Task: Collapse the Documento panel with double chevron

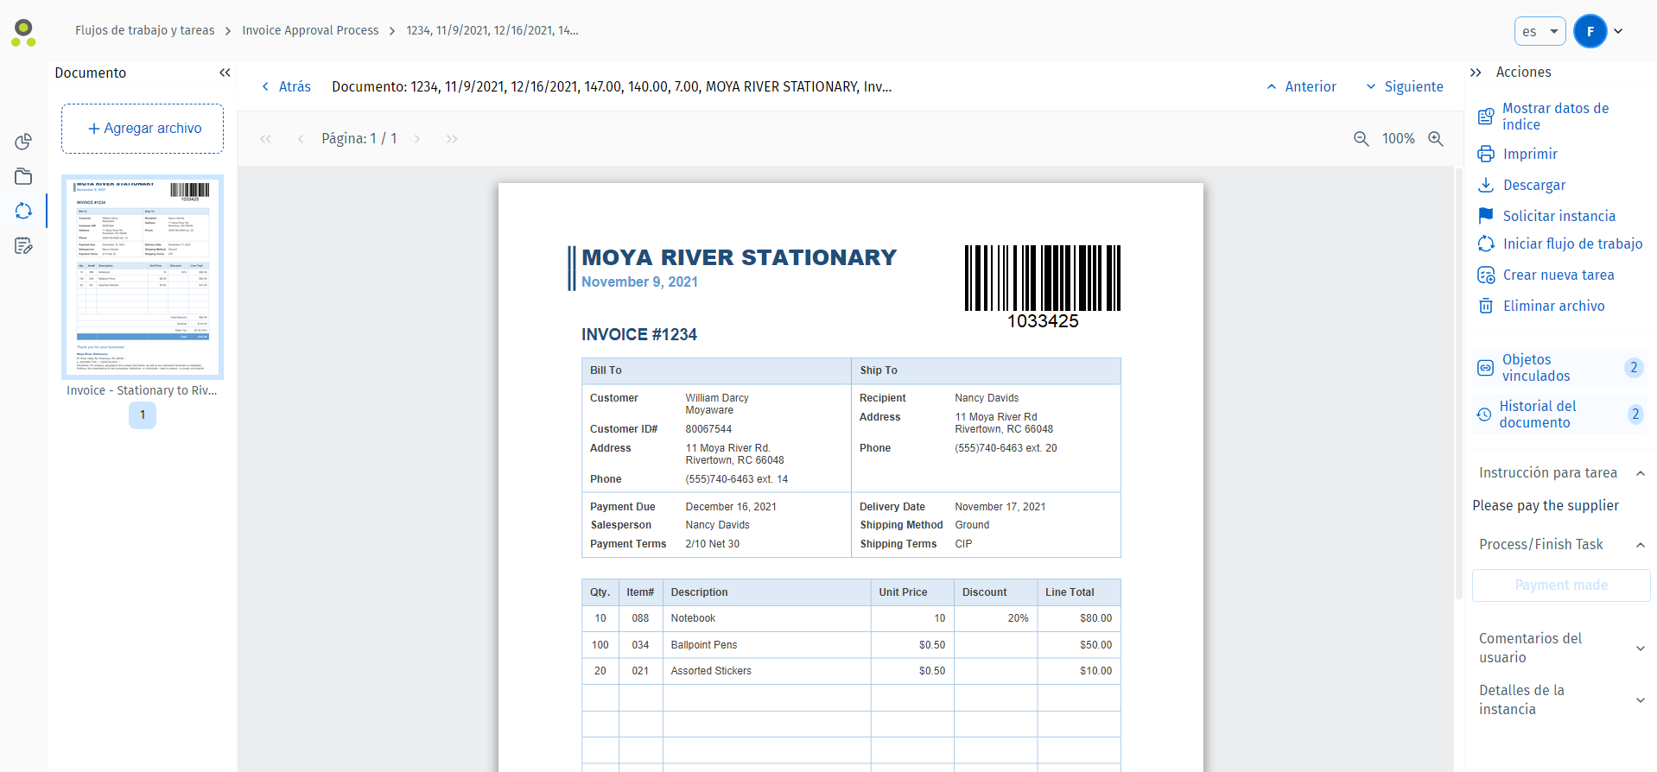Action: point(225,73)
